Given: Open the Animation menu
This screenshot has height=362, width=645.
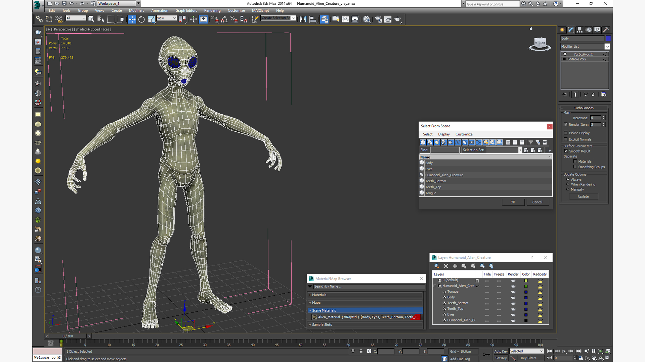Looking at the screenshot, I should (x=160, y=10).
